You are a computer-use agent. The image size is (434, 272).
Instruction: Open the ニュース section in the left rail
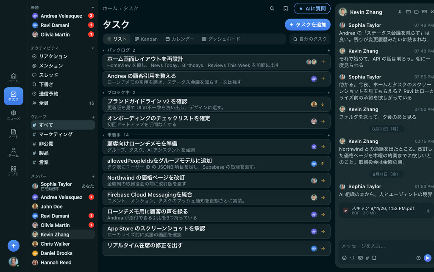pyautogui.click(x=13, y=115)
